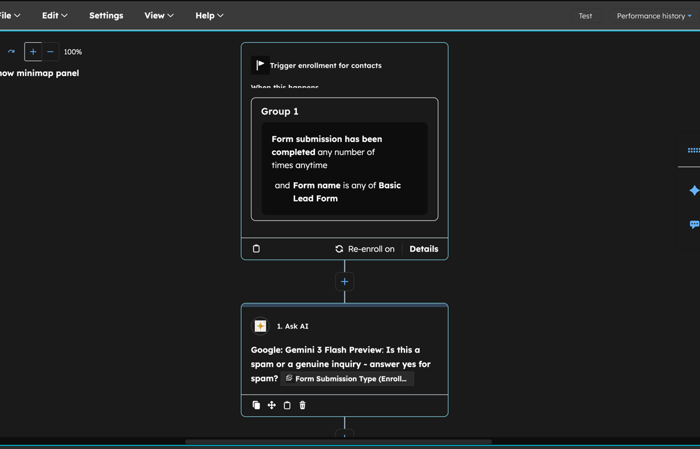The height and width of the screenshot is (449, 700).
Task: Open the comments panel icon in the sidebar
Action: (695, 224)
